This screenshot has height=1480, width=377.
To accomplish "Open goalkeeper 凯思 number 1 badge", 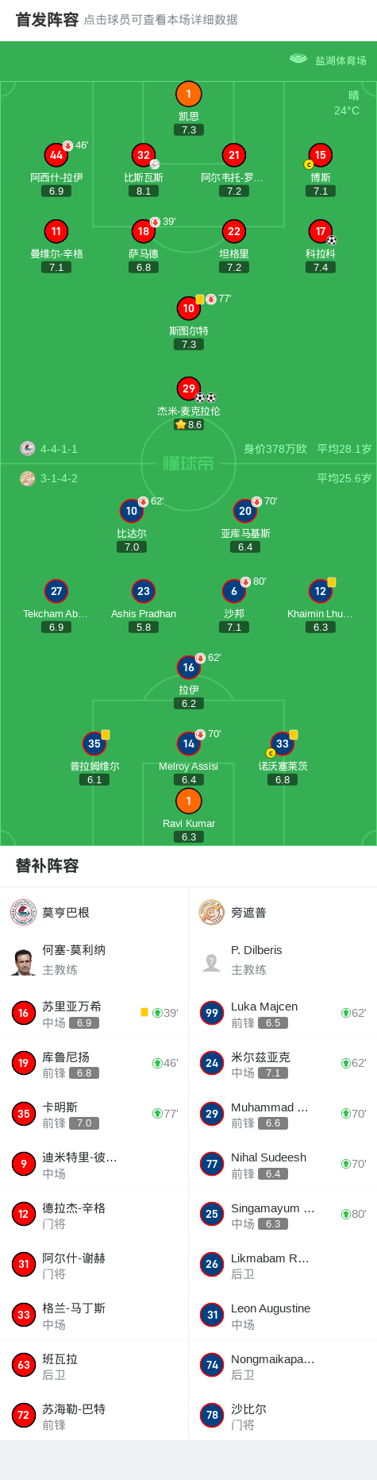I will [189, 94].
